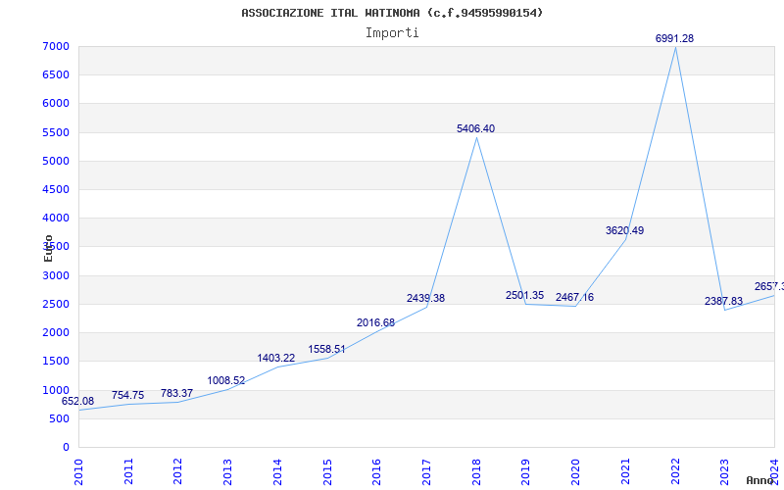Select the data label 1558.51
784x490 pixels.
point(326,350)
